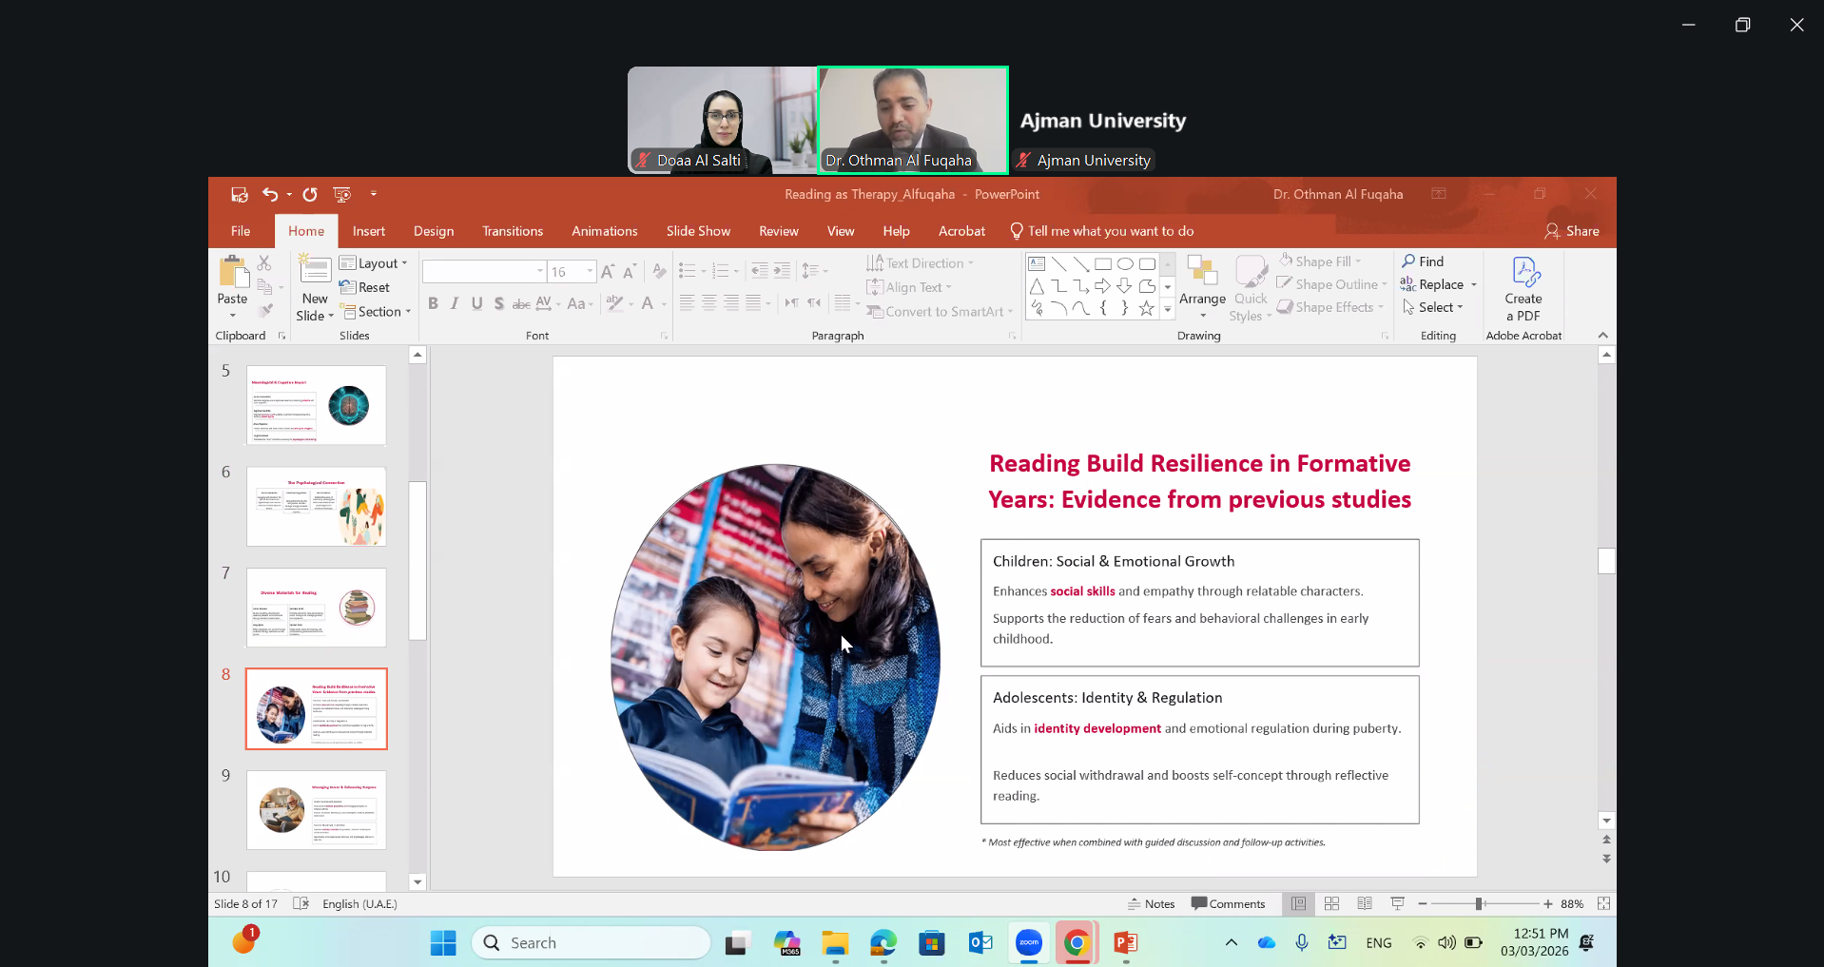1824x967 pixels.
Task: Click the Save icon in title bar
Action: 239,194
